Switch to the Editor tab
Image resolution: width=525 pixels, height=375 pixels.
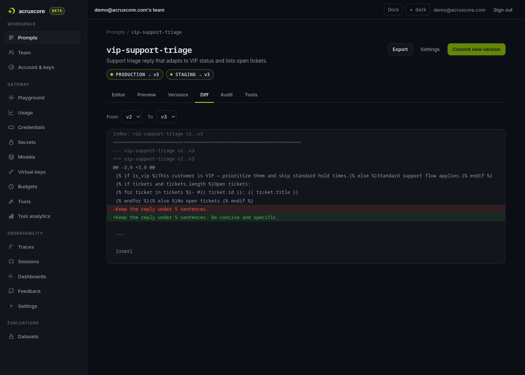(118, 95)
